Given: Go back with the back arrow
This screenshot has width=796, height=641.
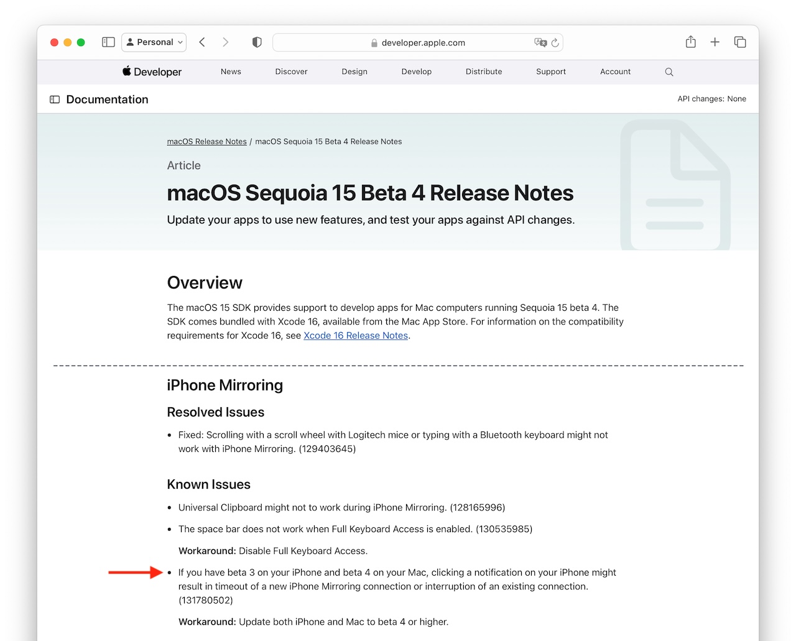Looking at the screenshot, I should (x=202, y=42).
